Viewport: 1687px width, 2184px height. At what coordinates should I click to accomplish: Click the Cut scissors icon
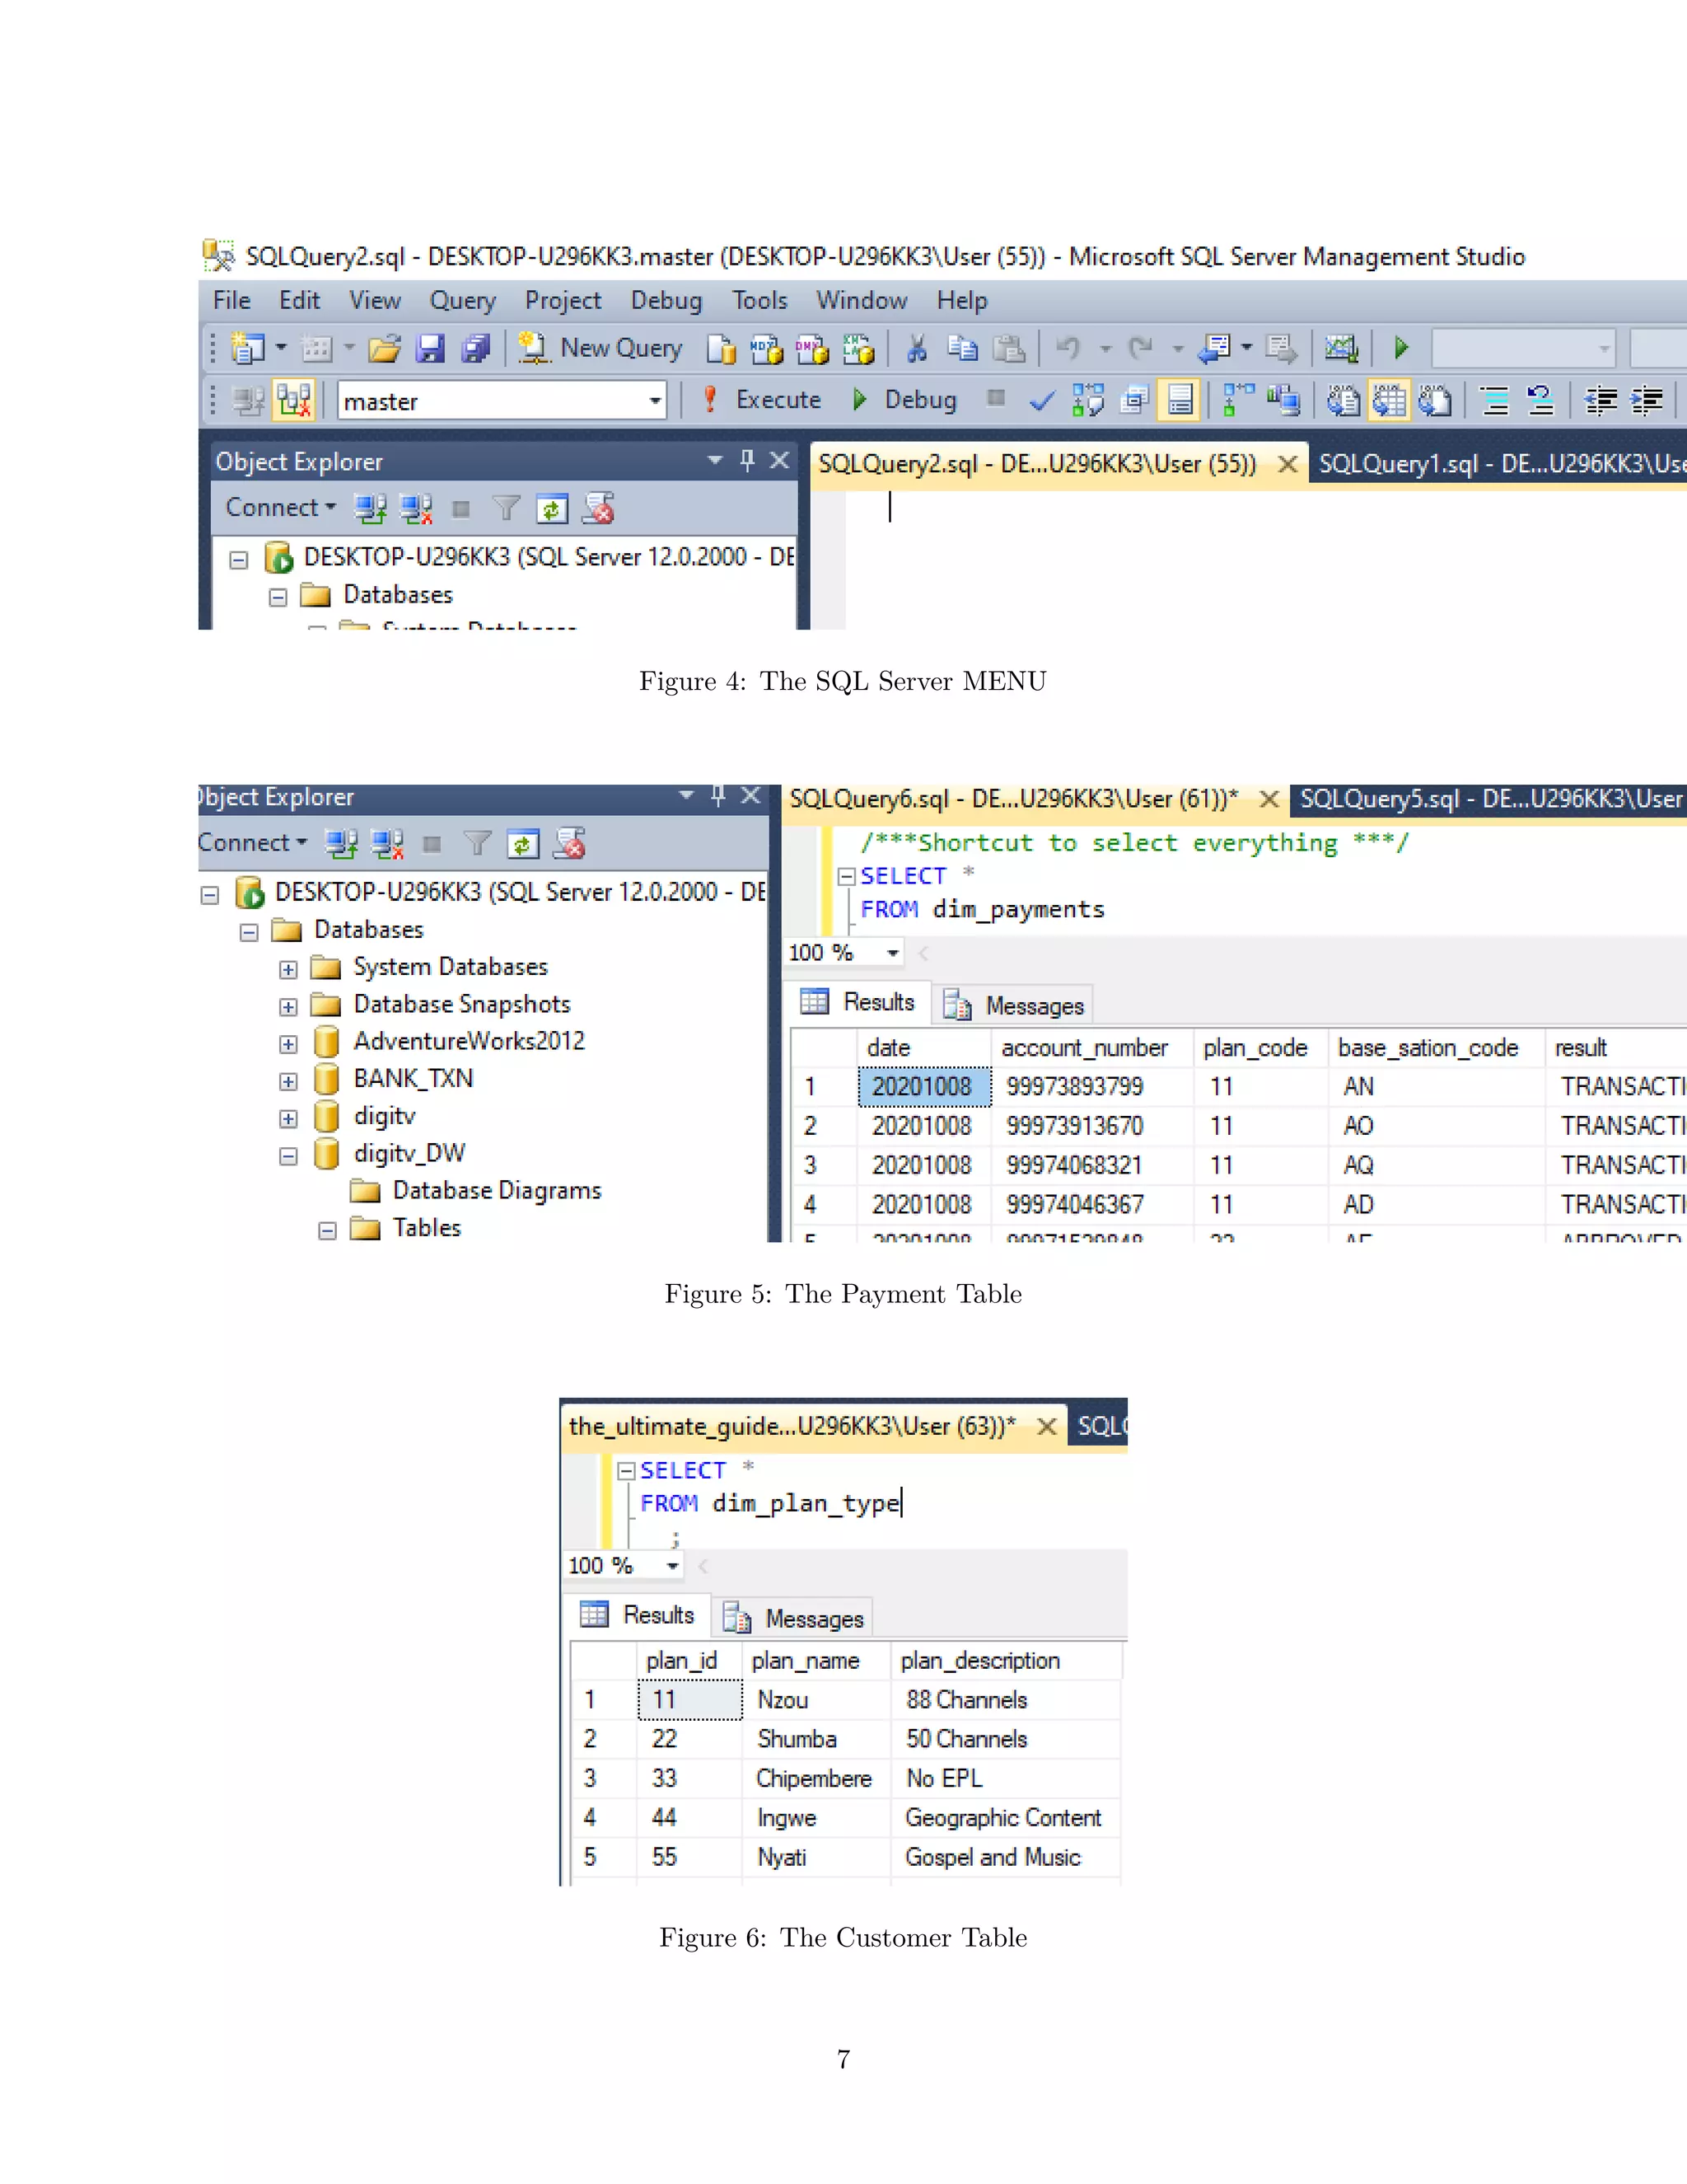[x=917, y=348]
